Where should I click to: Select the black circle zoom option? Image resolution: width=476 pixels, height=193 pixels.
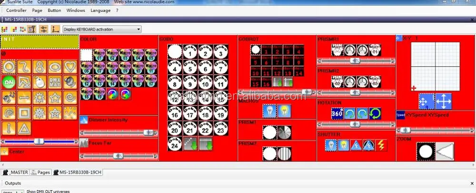point(426,152)
